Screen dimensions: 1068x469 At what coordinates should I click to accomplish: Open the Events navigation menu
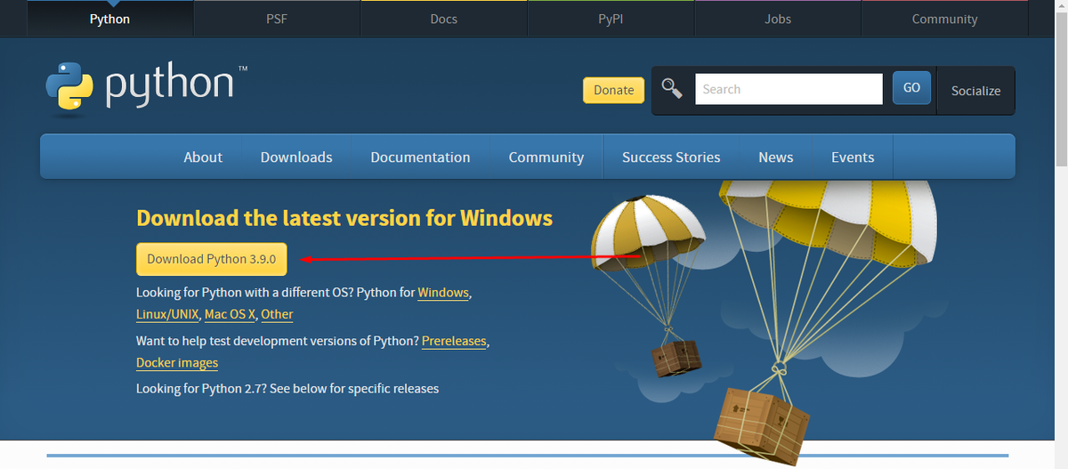click(x=853, y=157)
